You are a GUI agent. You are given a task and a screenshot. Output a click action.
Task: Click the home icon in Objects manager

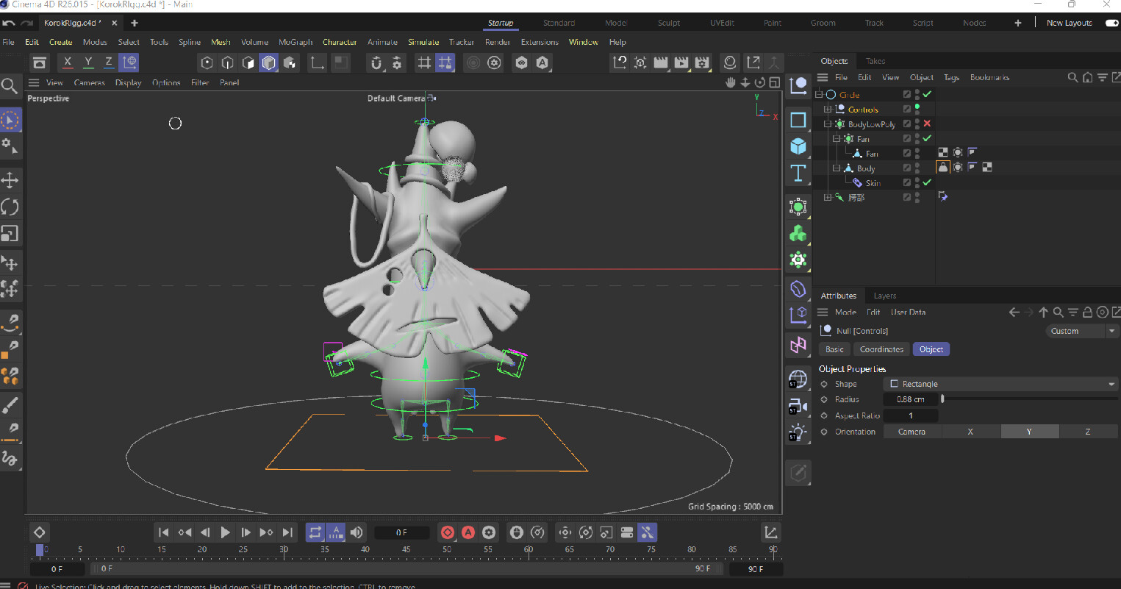(1087, 77)
